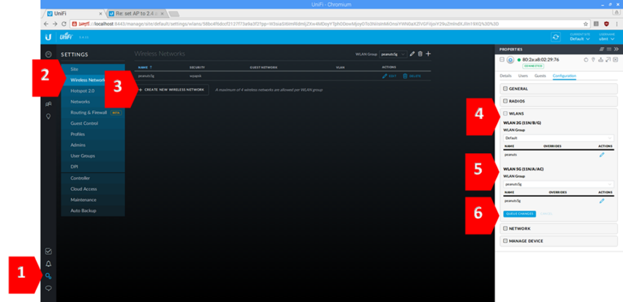623x302 pixels.
Task: Open Networks settings
Action: 93,101
